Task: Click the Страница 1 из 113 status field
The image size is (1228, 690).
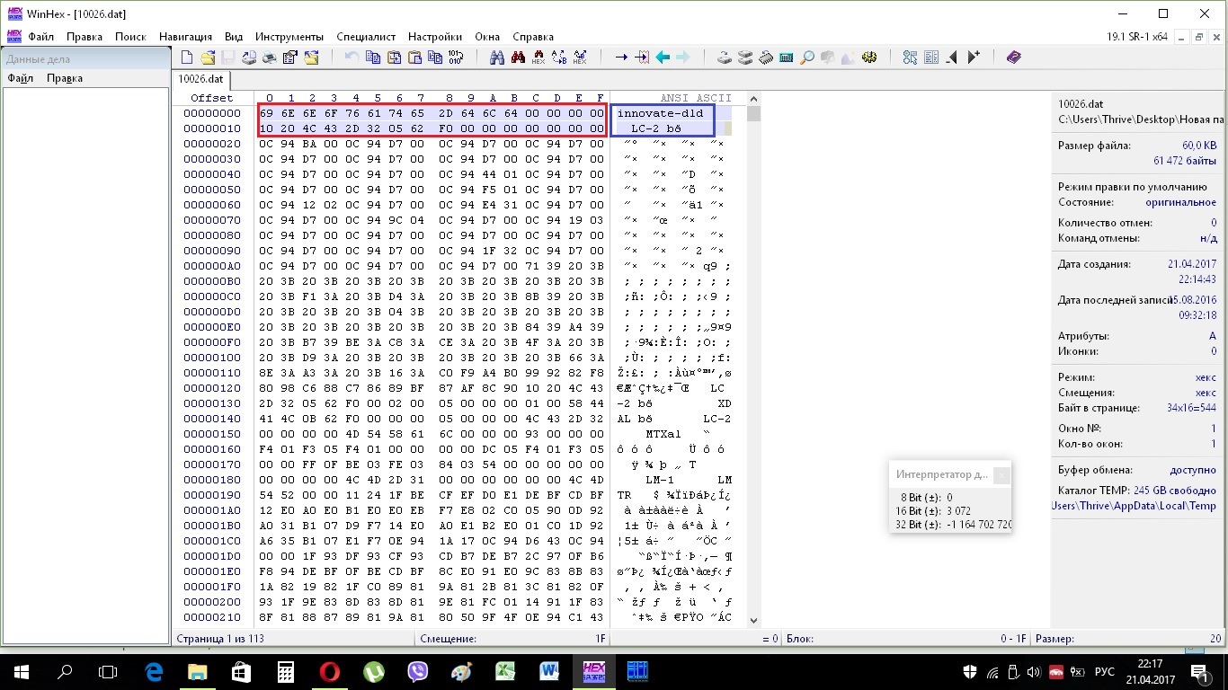Action: click(294, 639)
